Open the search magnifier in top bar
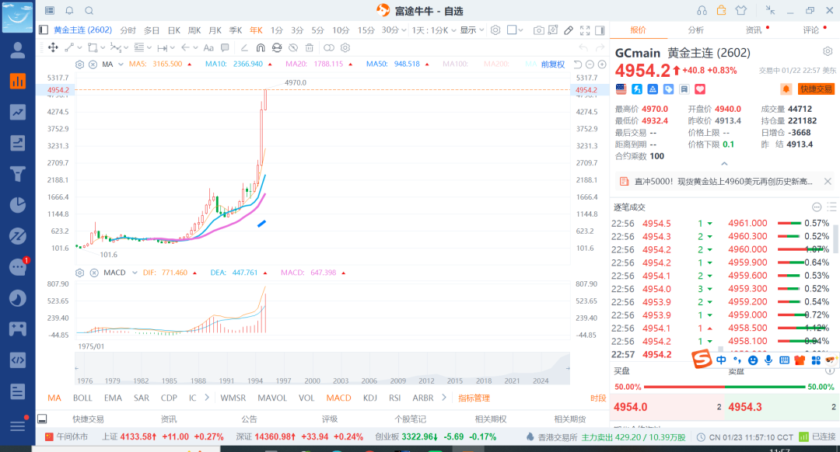This screenshot has height=452, width=840. pos(89,11)
